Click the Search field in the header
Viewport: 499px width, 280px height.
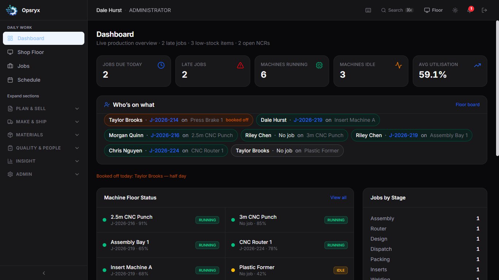(397, 10)
